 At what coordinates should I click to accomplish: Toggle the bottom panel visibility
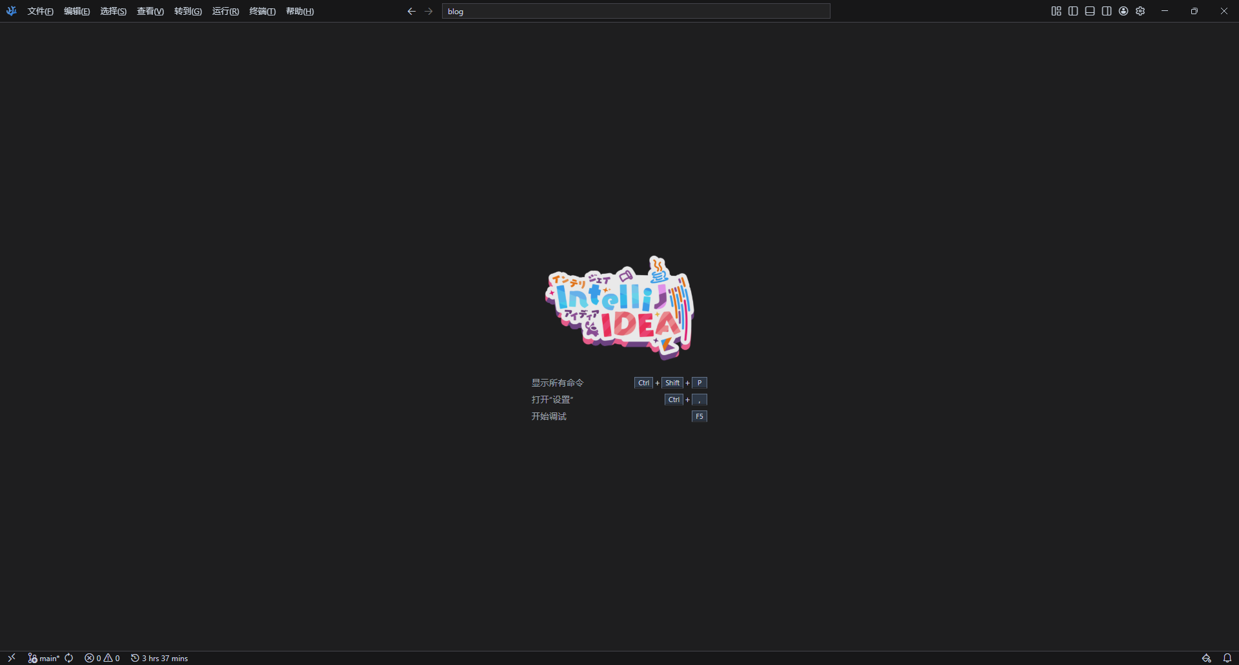point(1090,11)
